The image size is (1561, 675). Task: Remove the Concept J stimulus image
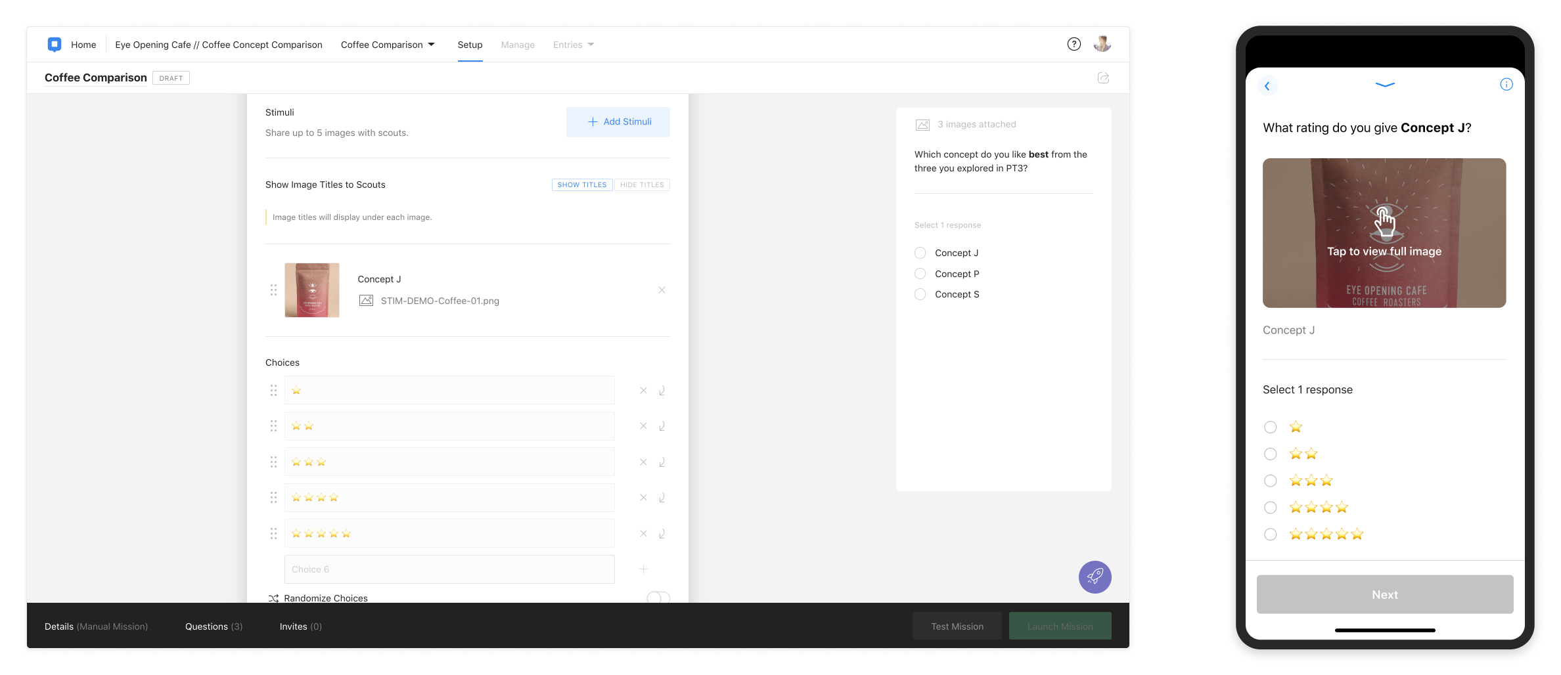click(x=662, y=290)
